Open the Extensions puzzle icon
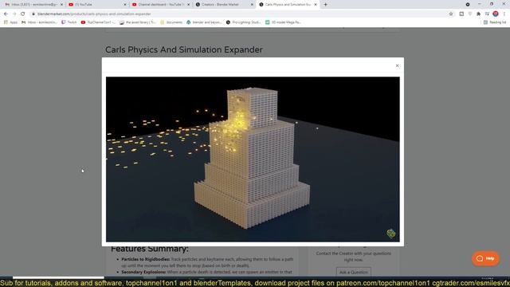 pos(478,14)
